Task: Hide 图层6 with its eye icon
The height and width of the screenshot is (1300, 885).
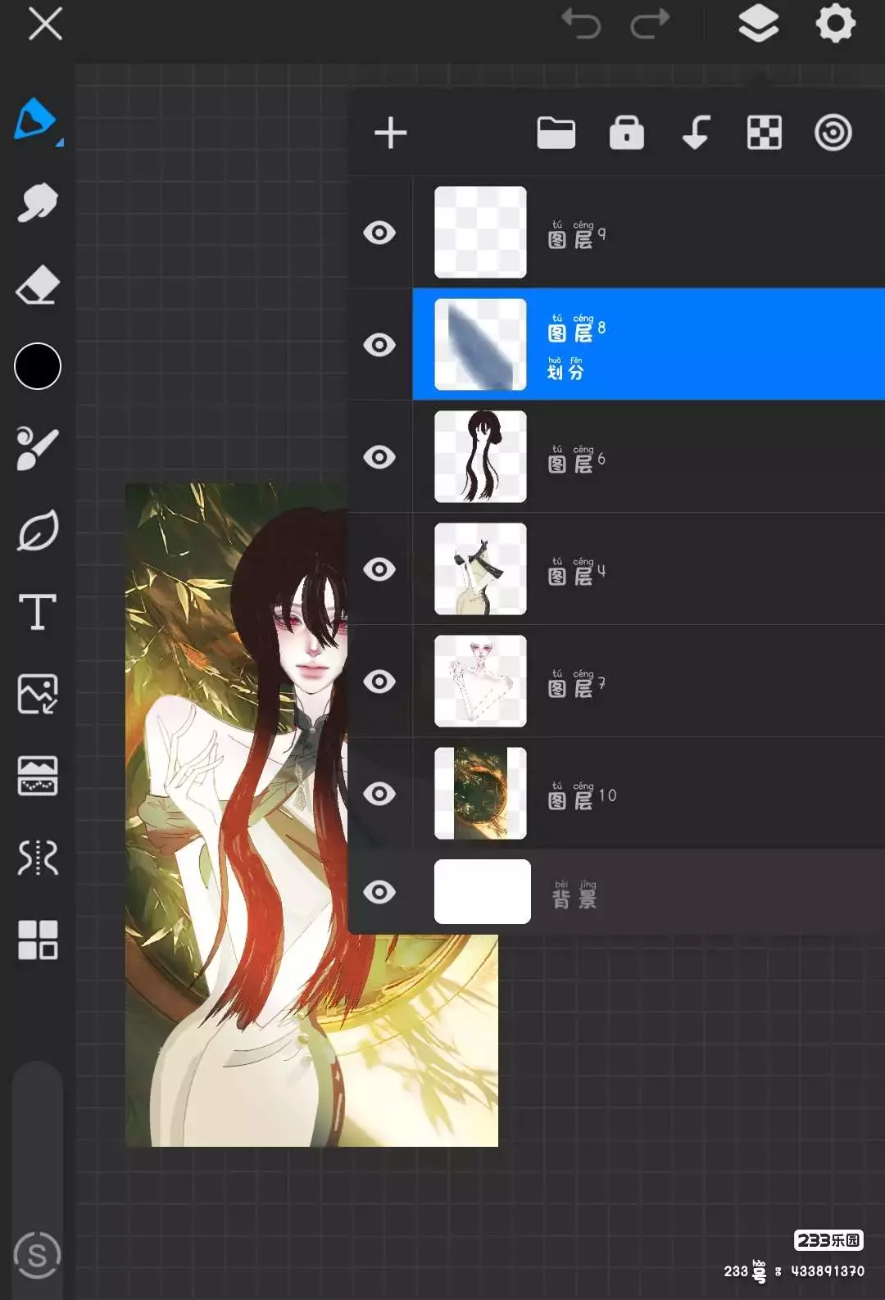Action: click(x=379, y=457)
